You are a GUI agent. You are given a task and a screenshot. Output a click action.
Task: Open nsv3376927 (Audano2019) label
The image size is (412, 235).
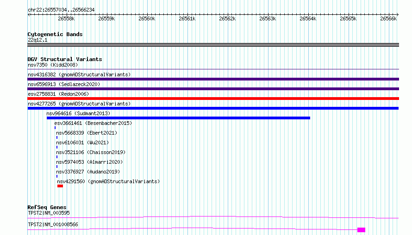pyautogui.click(x=88, y=172)
